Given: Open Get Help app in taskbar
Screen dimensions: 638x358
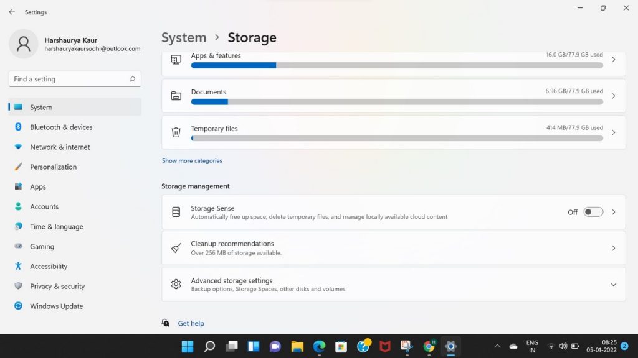Looking at the screenshot, I should pos(363,346).
